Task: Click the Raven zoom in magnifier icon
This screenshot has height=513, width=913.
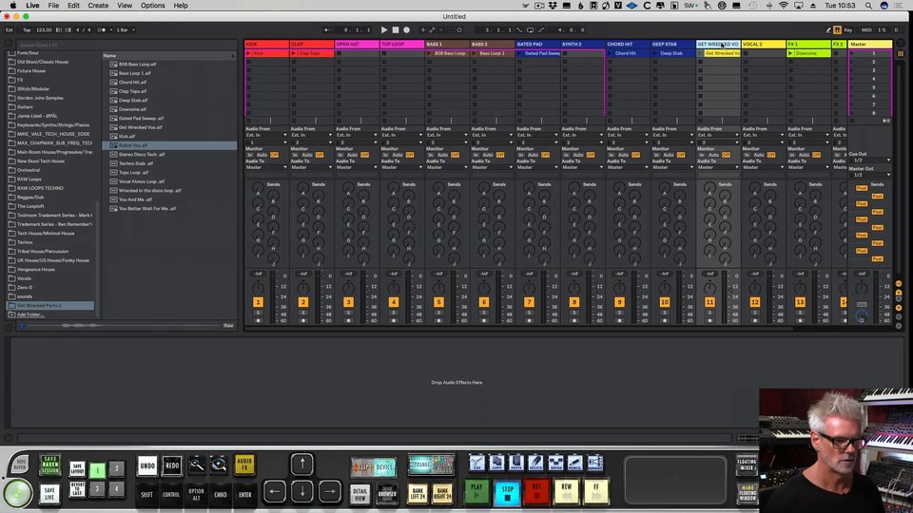Action: [219, 465]
